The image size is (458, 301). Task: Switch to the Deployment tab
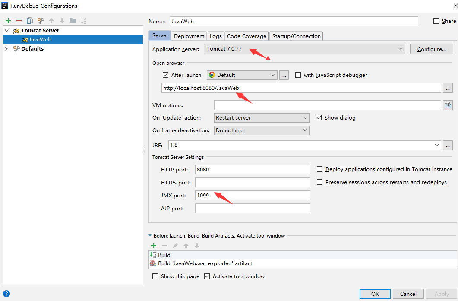tap(189, 36)
